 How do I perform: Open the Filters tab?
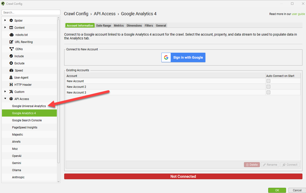coord(149,25)
